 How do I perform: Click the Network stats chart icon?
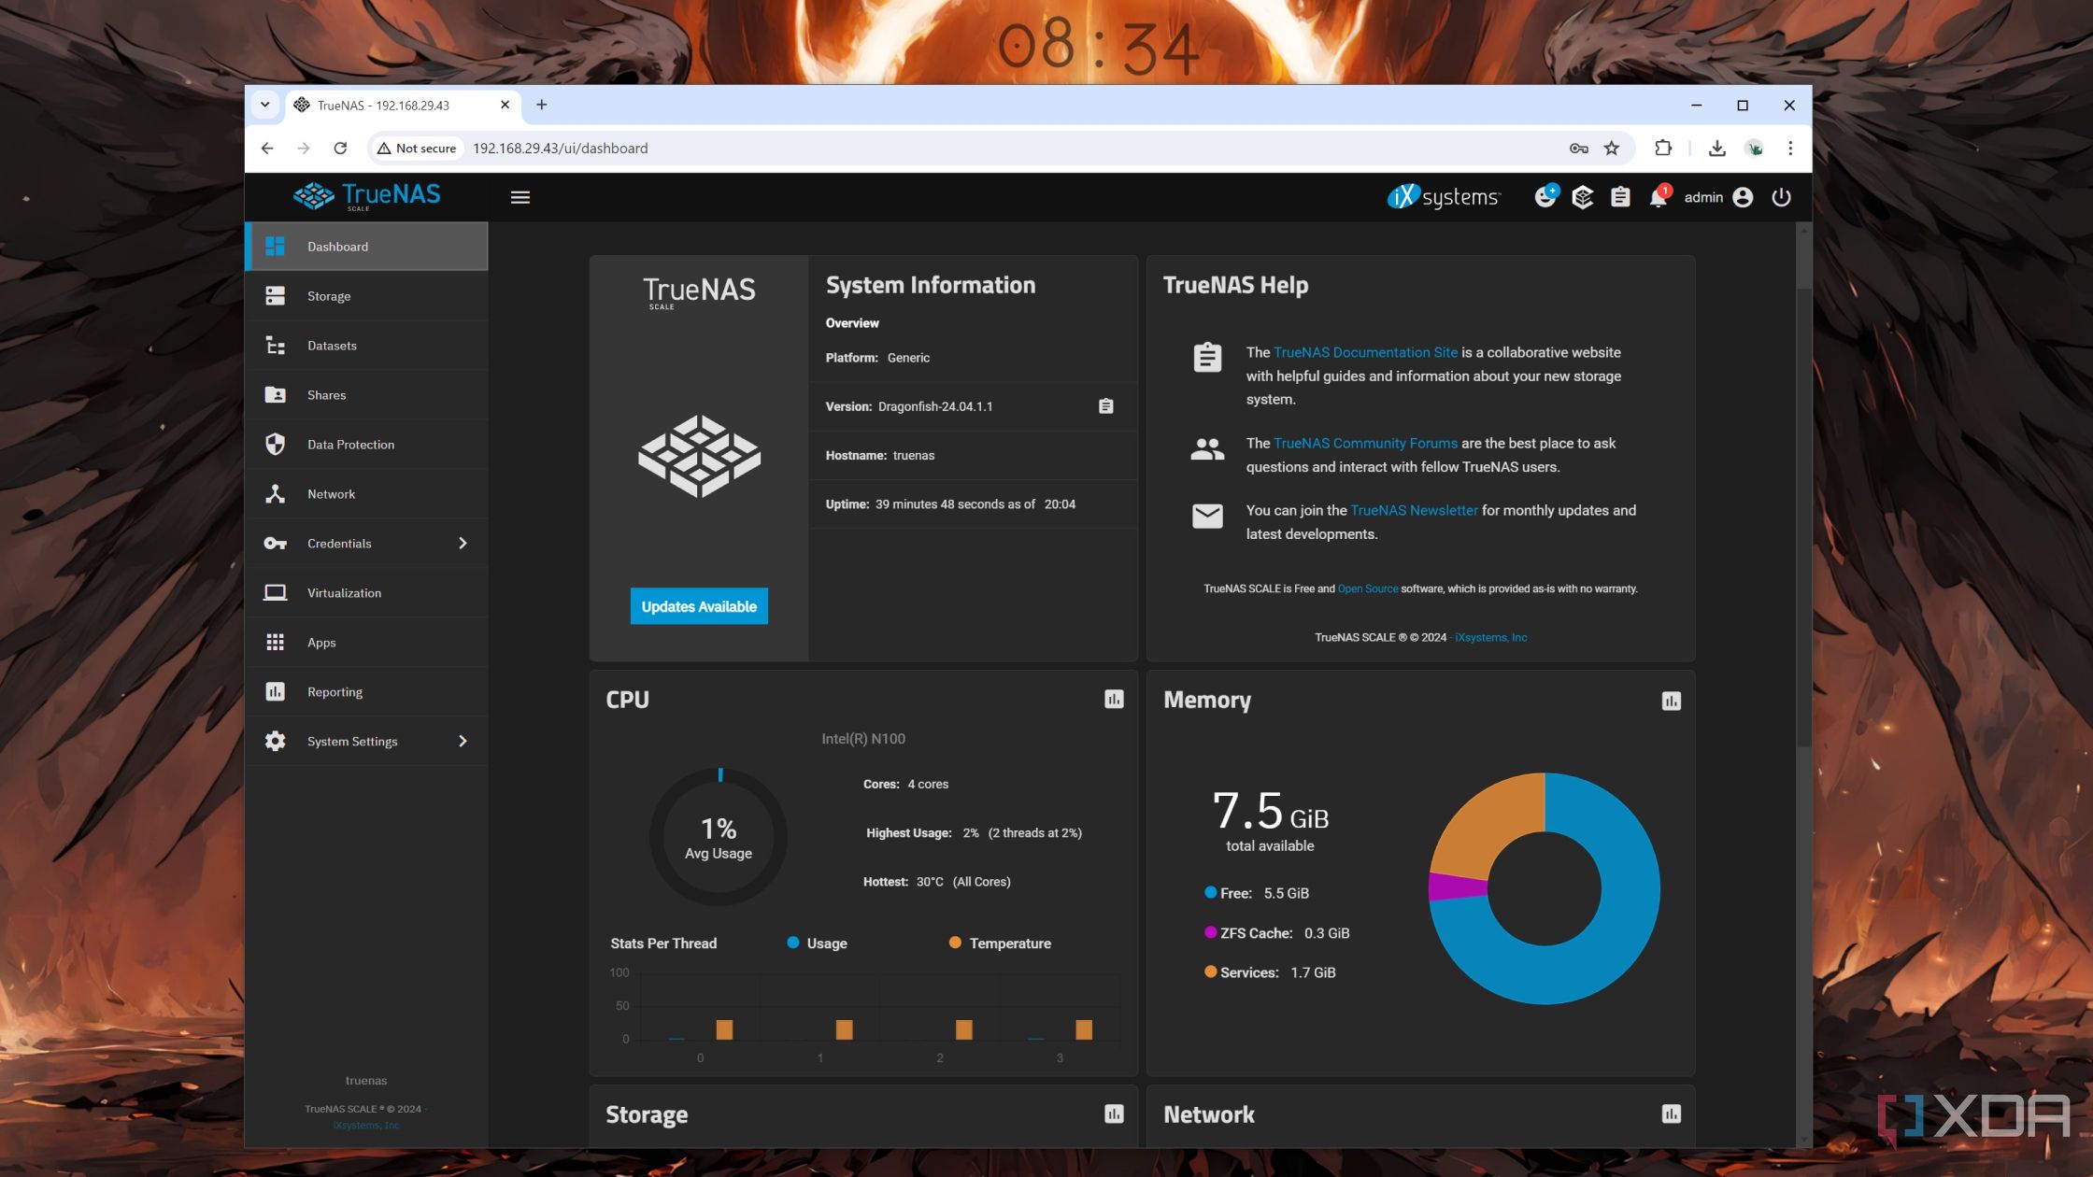coord(1672,1113)
